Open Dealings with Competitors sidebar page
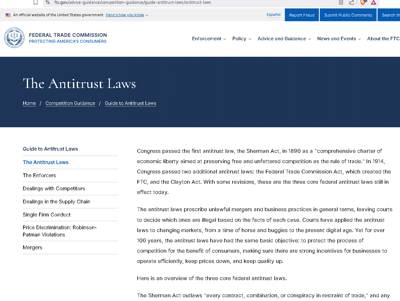The width and height of the screenshot is (400, 301). (54, 188)
